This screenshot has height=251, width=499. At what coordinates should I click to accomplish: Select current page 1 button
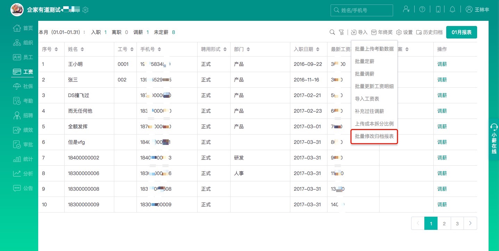tap(431, 224)
